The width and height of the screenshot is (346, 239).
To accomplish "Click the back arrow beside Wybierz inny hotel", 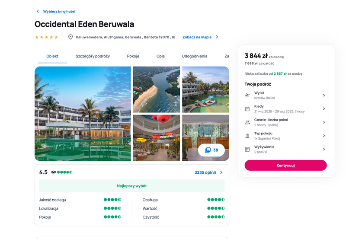I will 38,11.
